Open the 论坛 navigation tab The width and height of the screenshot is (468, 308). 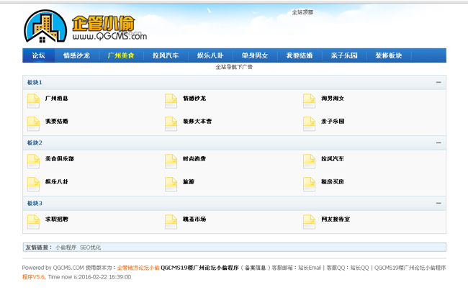(38, 55)
